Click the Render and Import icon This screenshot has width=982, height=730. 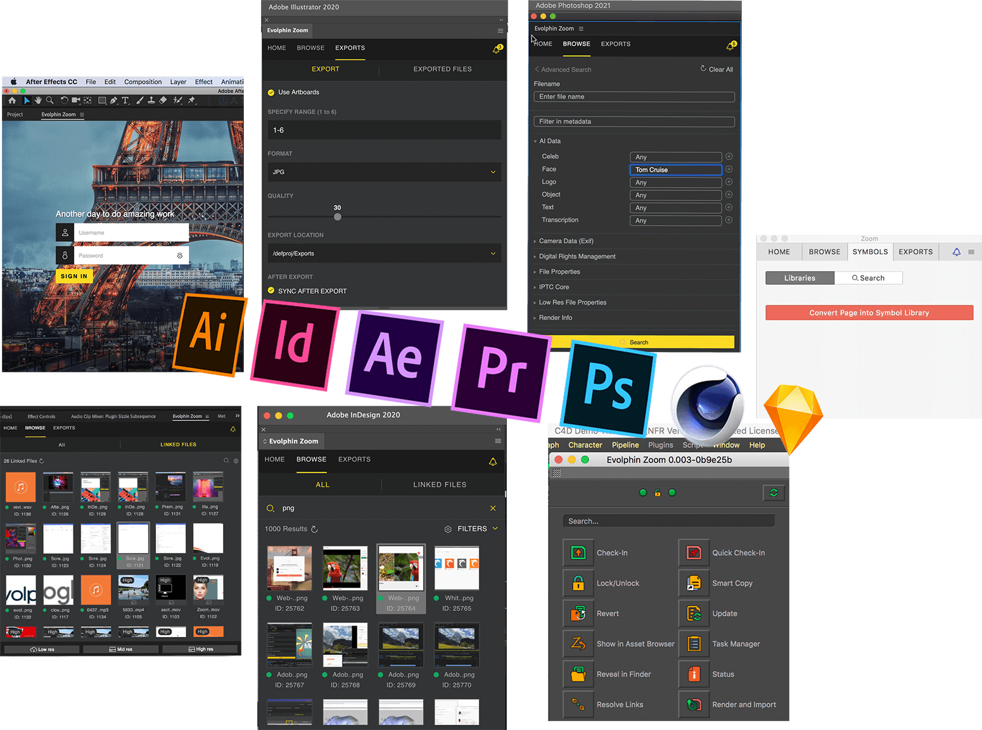pyautogui.click(x=694, y=705)
